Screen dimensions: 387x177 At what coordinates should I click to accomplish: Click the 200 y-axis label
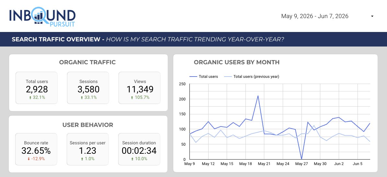point(182,99)
